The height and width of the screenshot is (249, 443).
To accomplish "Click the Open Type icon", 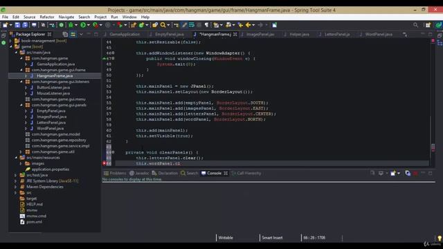I will [x=155, y=25].
